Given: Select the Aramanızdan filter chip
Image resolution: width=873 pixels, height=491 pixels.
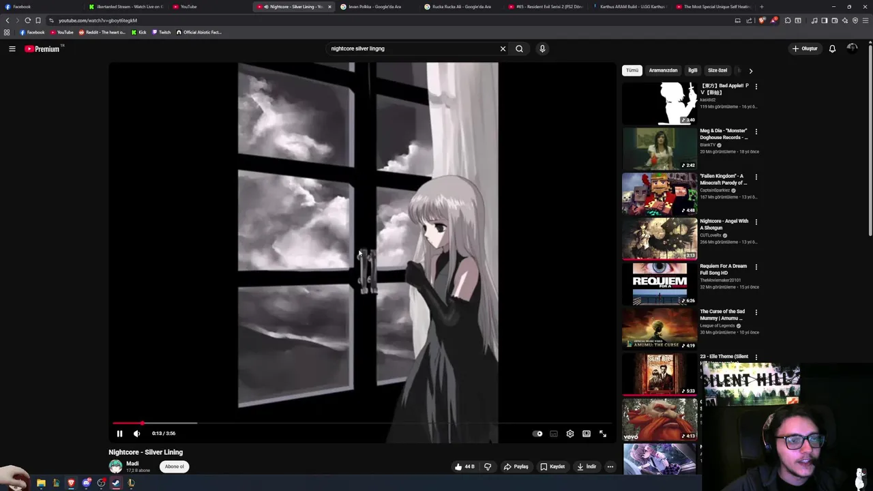Looking at the screenshot, I should coord(663,70).
